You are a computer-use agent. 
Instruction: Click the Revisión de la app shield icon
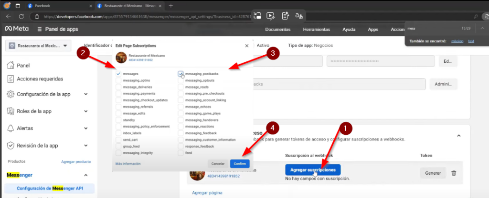click(x=11, y=145)
